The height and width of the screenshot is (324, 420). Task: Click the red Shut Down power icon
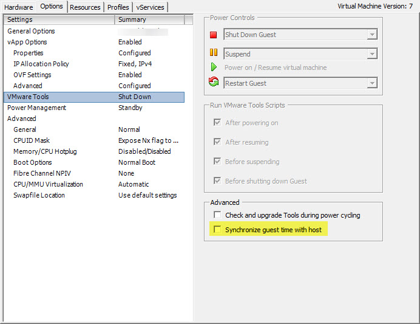coord(213,35)
